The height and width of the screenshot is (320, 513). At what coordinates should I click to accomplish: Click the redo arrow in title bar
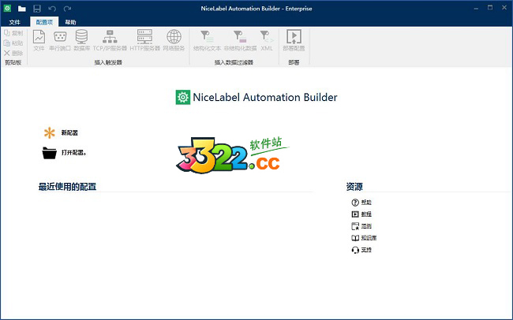tap(66, 7)
